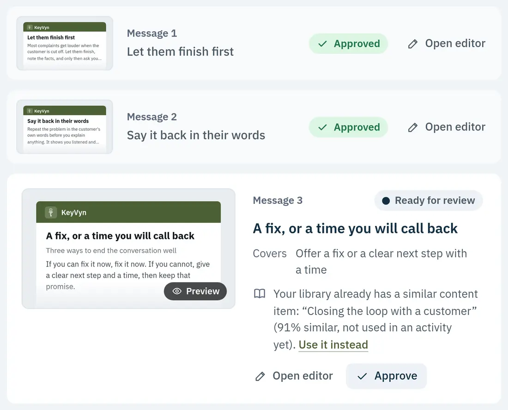Click 'Three ways to end the conversation well' subtitle
Image resolution: width=508 pixels, height=410 pixels.
[x=111, y=250]
